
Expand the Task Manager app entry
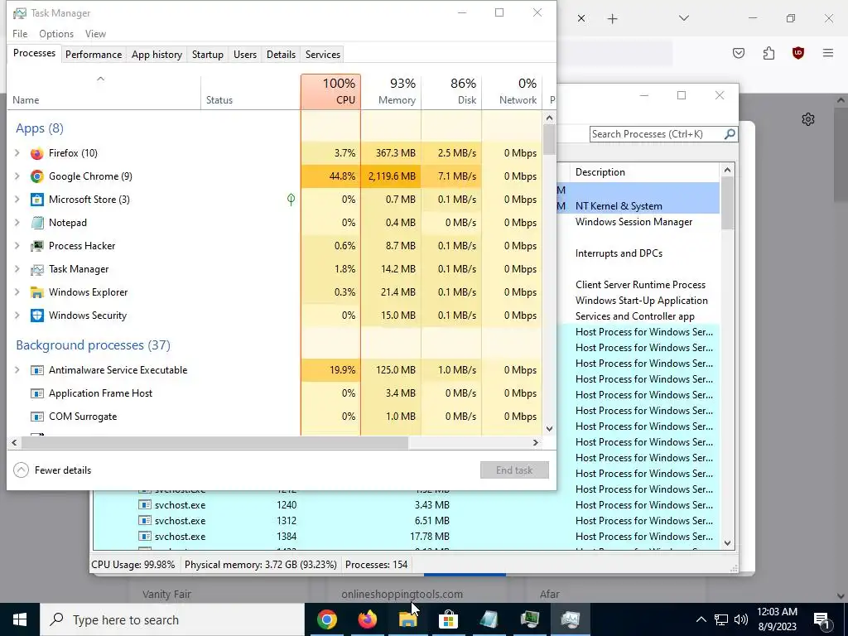[17, 269]
